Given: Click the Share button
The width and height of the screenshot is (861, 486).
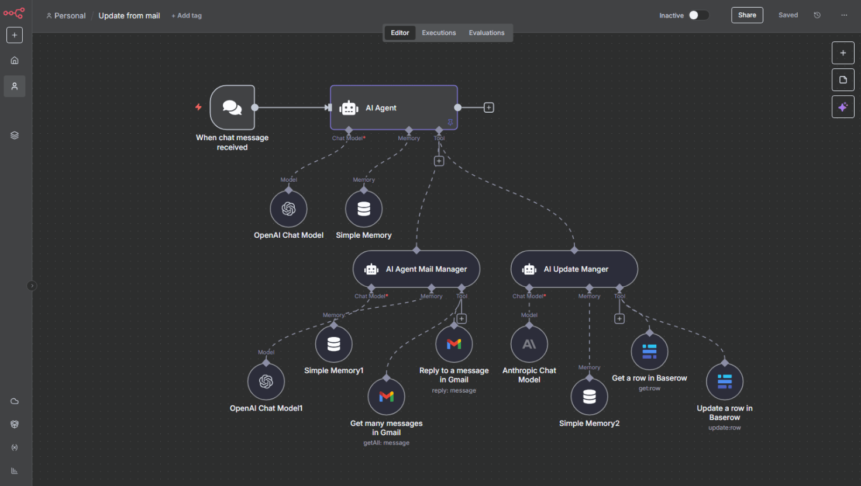Looking at the screenshot, I should coord(747,15).
